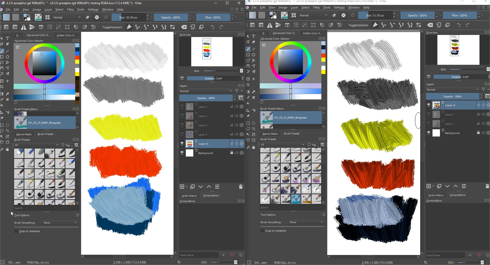Delete layer using trash icon in left window
This screenshot has width=490, height=265.
point(241,187)
